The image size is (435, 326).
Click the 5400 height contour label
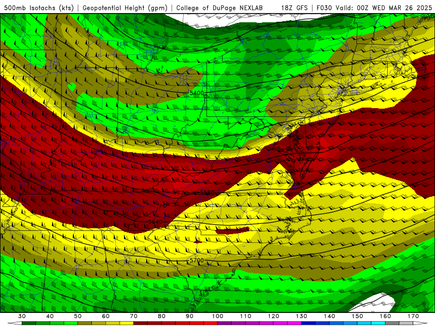click(197, 93)
